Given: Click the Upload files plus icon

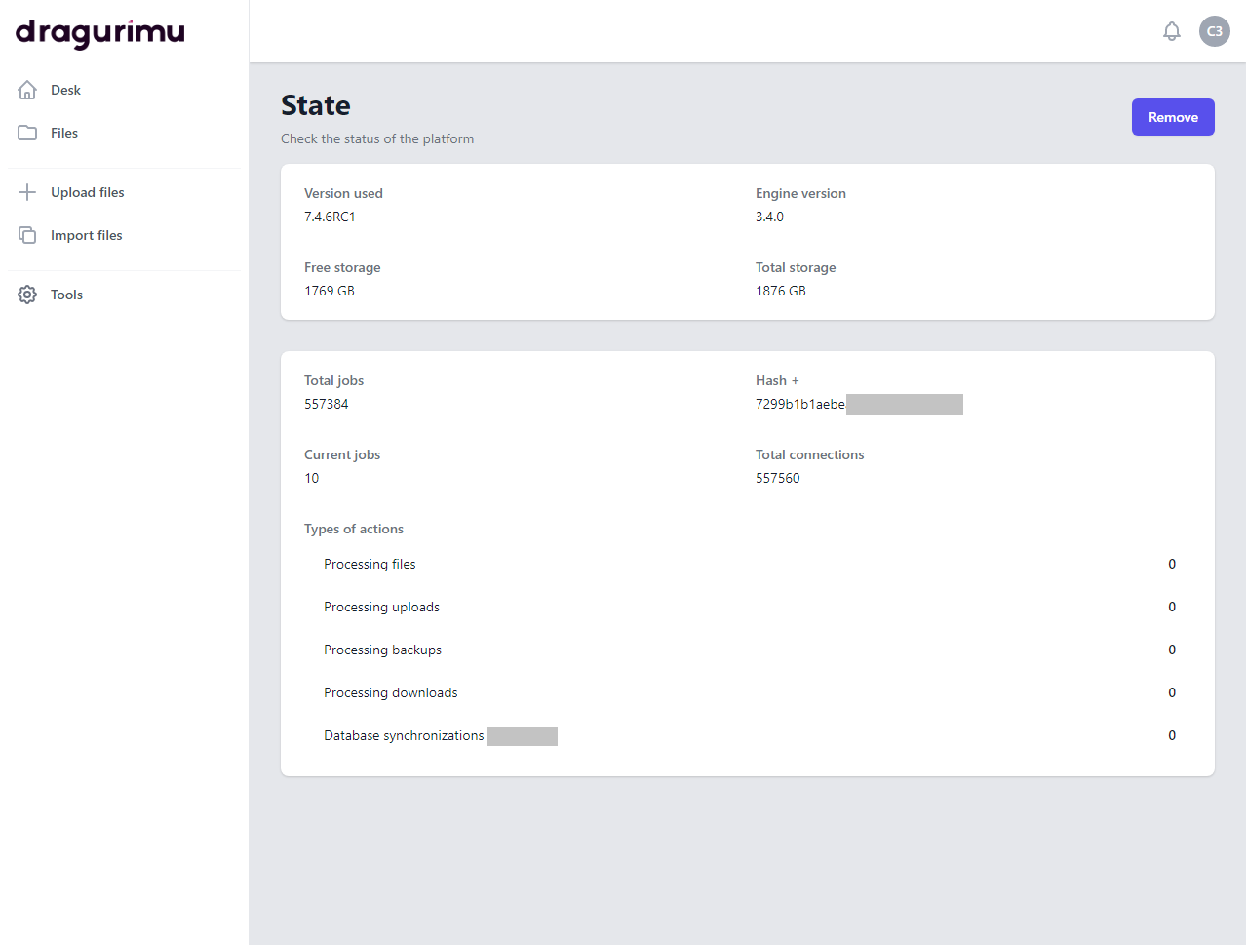Looking at the screenshot, I should coord(27,192).
